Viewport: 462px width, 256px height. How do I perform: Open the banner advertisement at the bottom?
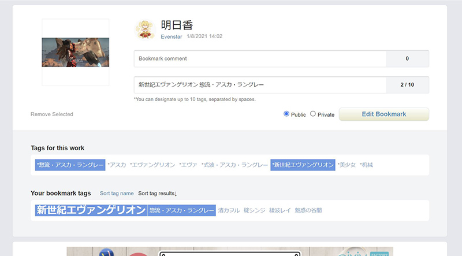(230, 251)
